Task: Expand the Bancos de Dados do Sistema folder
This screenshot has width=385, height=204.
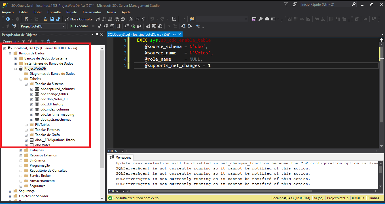Action: 15,58
